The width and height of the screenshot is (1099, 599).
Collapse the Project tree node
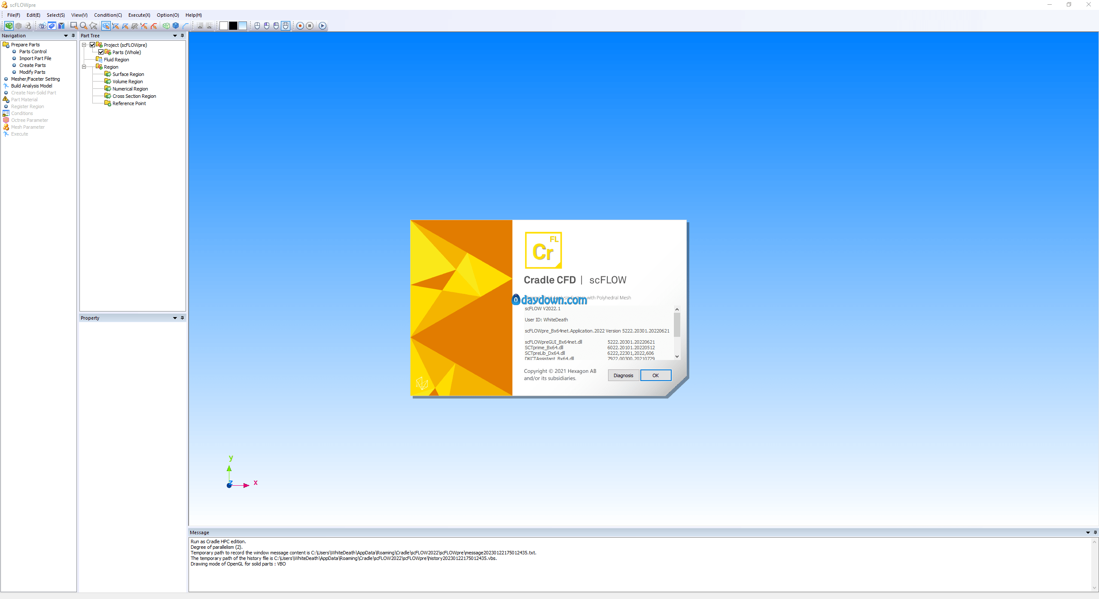click(84, 45)
